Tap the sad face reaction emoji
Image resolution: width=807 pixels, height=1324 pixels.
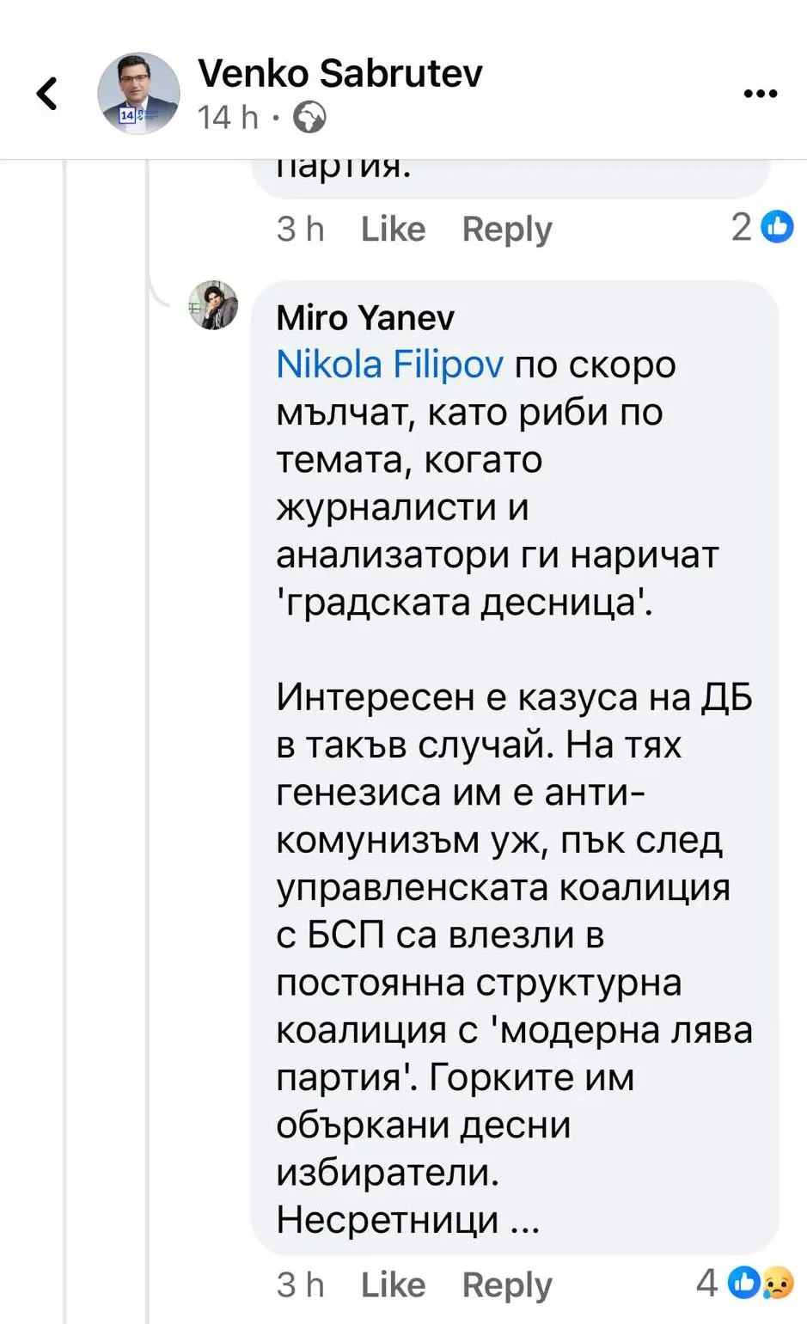[778, 1283]
